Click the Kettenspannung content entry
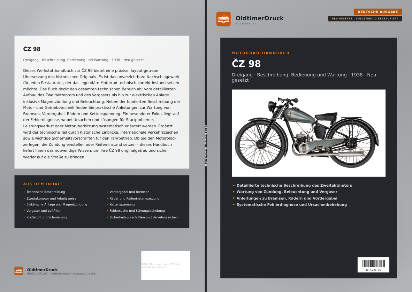 122,204
